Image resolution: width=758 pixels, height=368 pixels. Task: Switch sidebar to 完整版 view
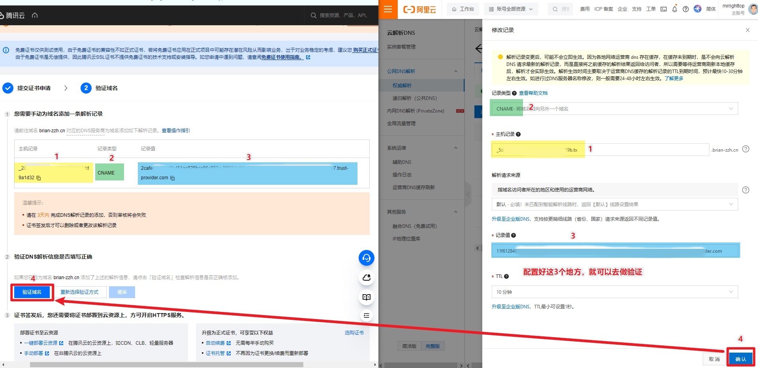click(433, 346)
